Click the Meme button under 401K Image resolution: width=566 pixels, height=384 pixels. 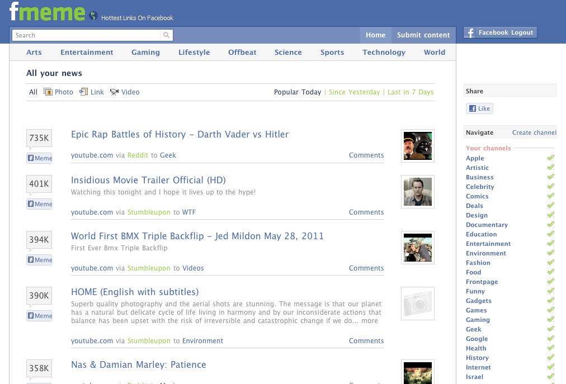click(39, 204)
